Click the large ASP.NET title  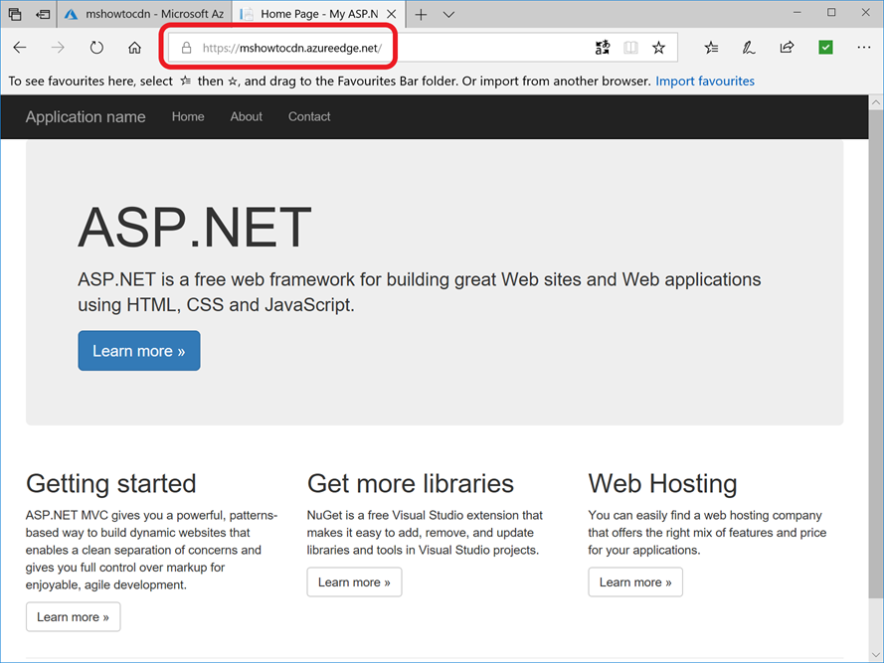click(195, 228)
